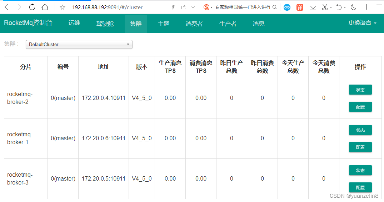Bookmark this page with the star icon
The height and width of the screenshot is (202, 384).
tap(63, 7)
